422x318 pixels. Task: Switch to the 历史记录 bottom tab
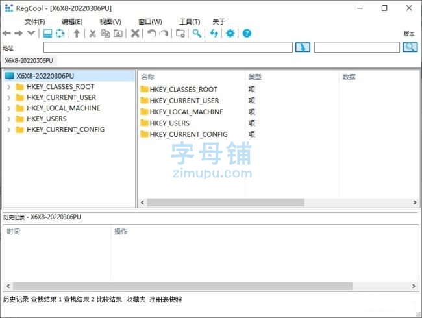[16, 299]
